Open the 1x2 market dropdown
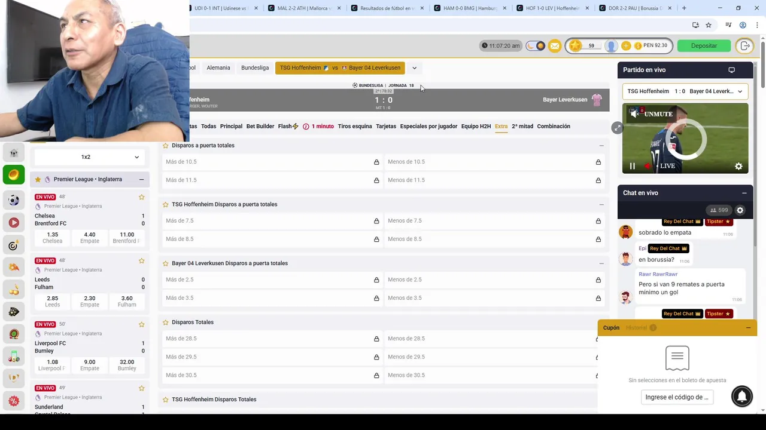 pos(90,157)
